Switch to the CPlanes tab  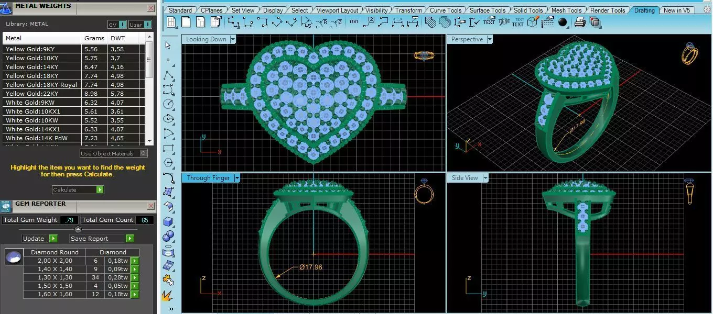(x=212, y=10)
